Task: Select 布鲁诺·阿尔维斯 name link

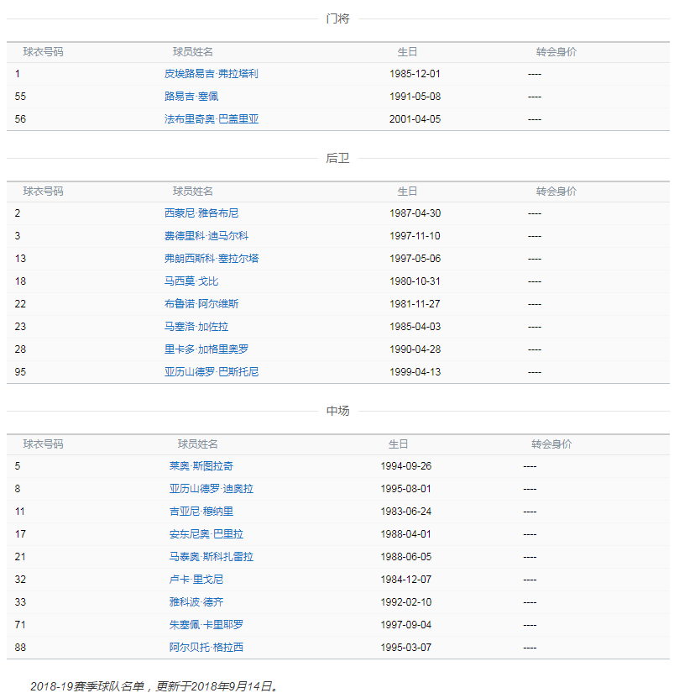Action: point(201,304)
